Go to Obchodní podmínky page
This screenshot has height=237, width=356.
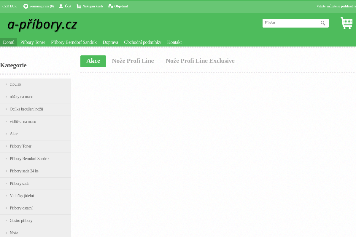click(x=142, y=42)
